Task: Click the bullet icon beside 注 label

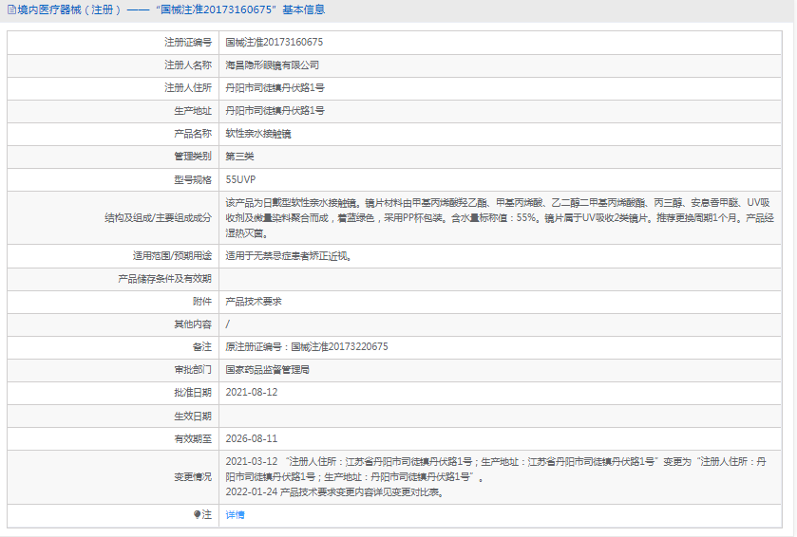Action: 198,514
